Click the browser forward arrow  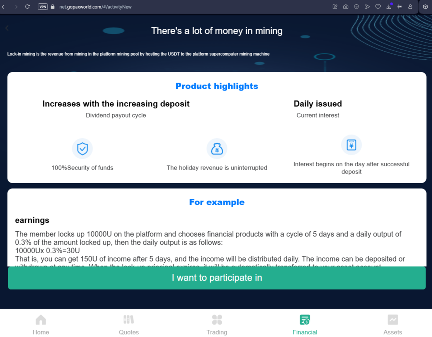point(16,7)
